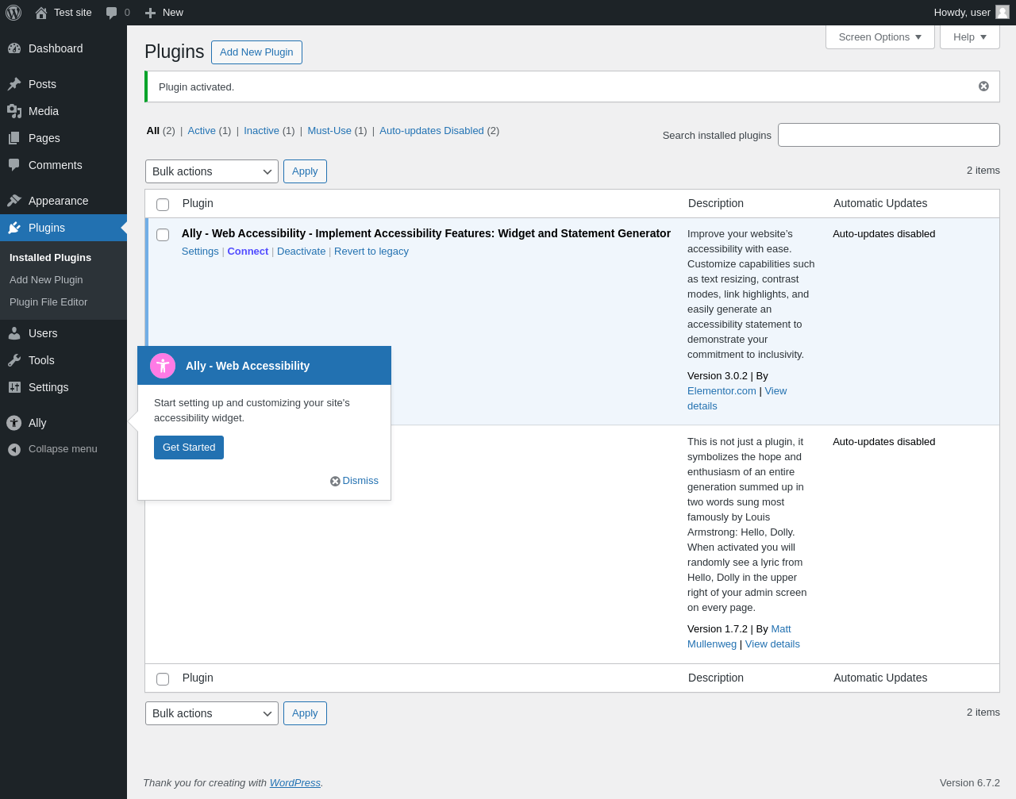Click the Appearance paintbrush icon
This screenshot has width=1016, height=799.
pos(14,201)
